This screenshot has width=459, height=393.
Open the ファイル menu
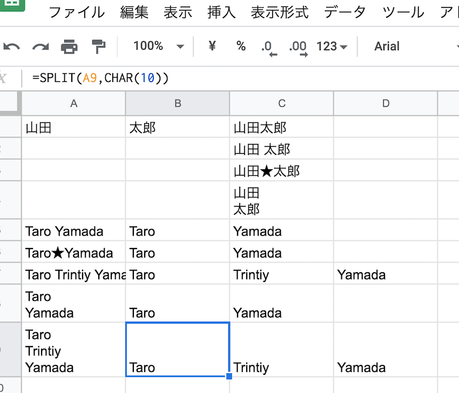point(77,12)
